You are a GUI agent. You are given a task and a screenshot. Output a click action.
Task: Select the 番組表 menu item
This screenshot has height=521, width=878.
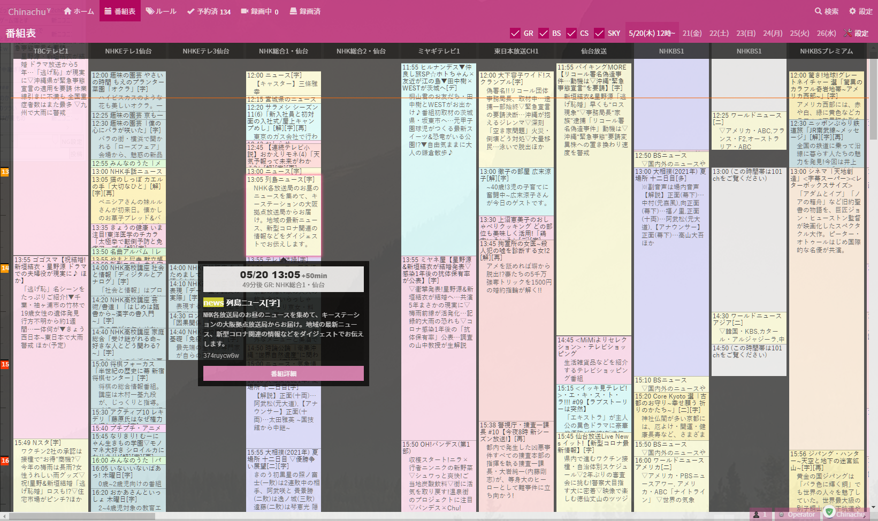pos(120,11)
